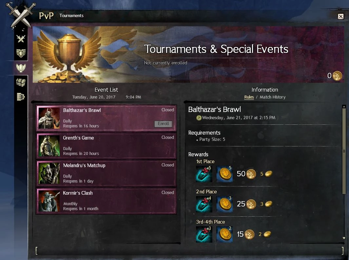Click the tournament ticket counter icon in banner
Image resolution: width=349 pixels, height=260 pixels.
coord(337,76)
